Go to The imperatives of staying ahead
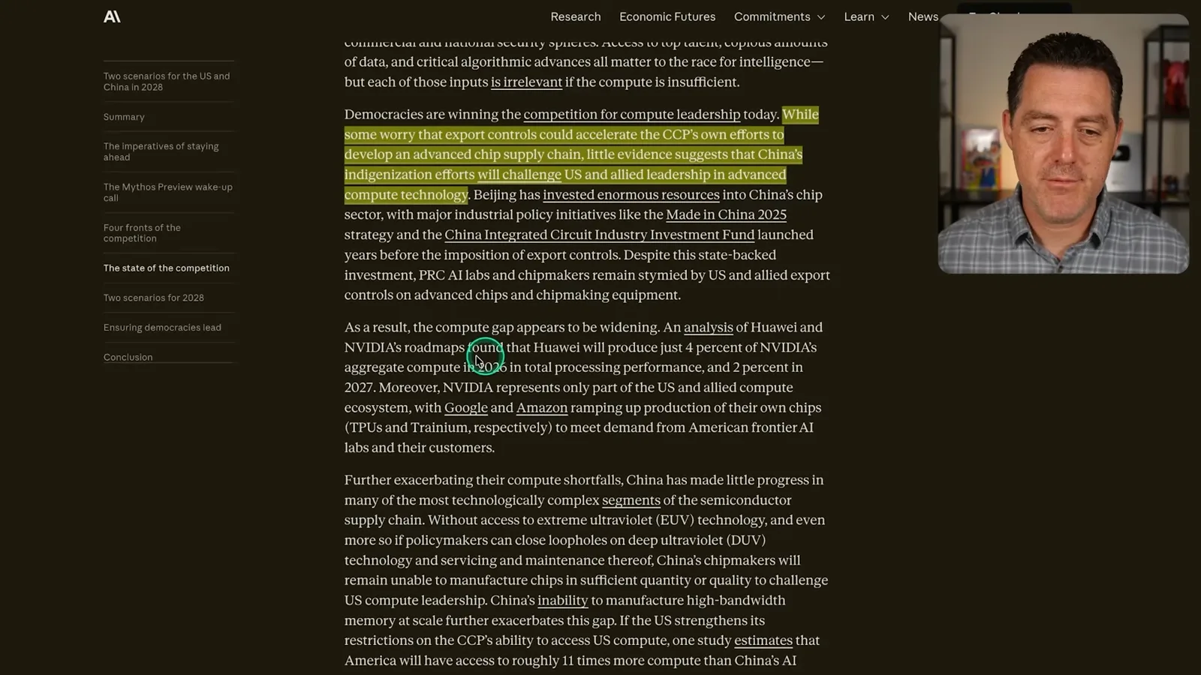Image resolution: width=1201 pixels, height=675 pixels. point(161,151)
